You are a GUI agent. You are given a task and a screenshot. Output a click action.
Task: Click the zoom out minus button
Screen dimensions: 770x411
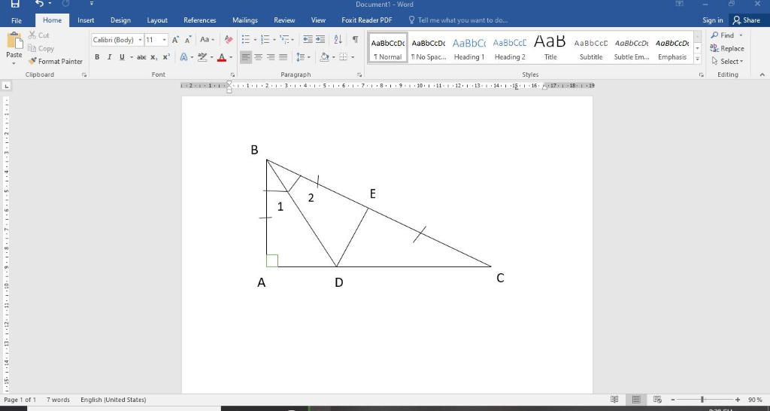[x=673, y=400]
